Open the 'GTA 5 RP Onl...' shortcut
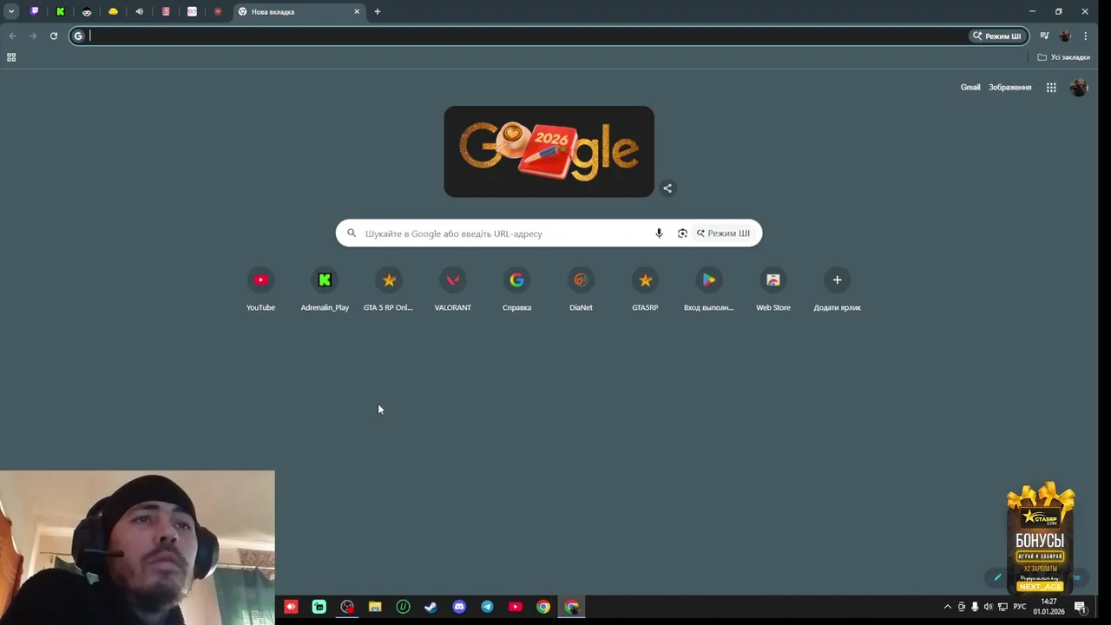Image resolution: width=1111 pixels, height=625 pixels. click(x=388, y=289)
